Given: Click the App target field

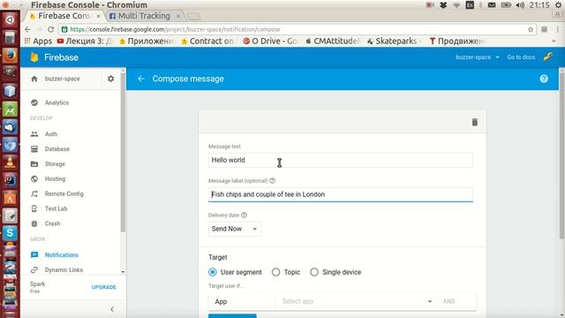Looking at the screenshot, I should [241, 301].
